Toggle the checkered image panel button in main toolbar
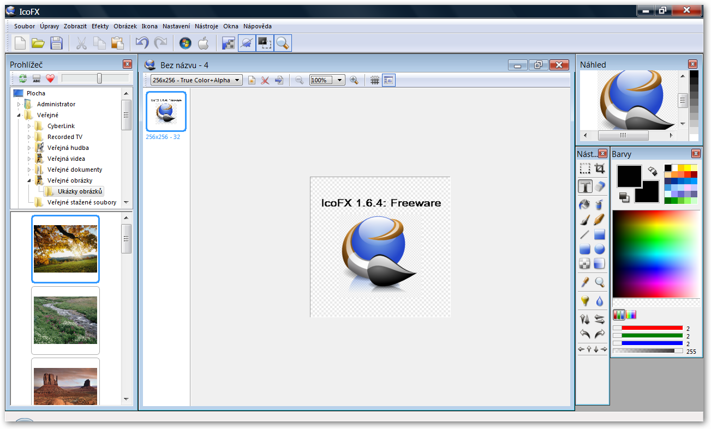This screenshot has width=711, height=429. pos(229,43)
